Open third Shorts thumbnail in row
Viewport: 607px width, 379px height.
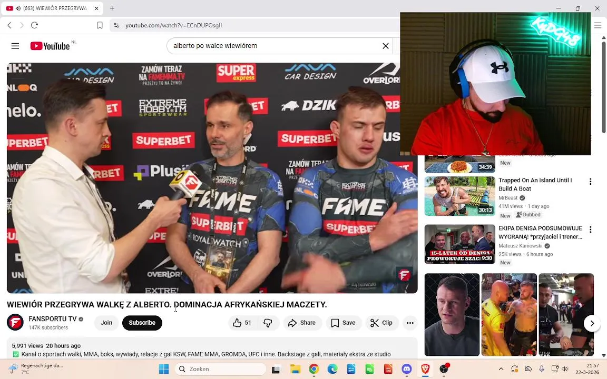pos(566,314)
